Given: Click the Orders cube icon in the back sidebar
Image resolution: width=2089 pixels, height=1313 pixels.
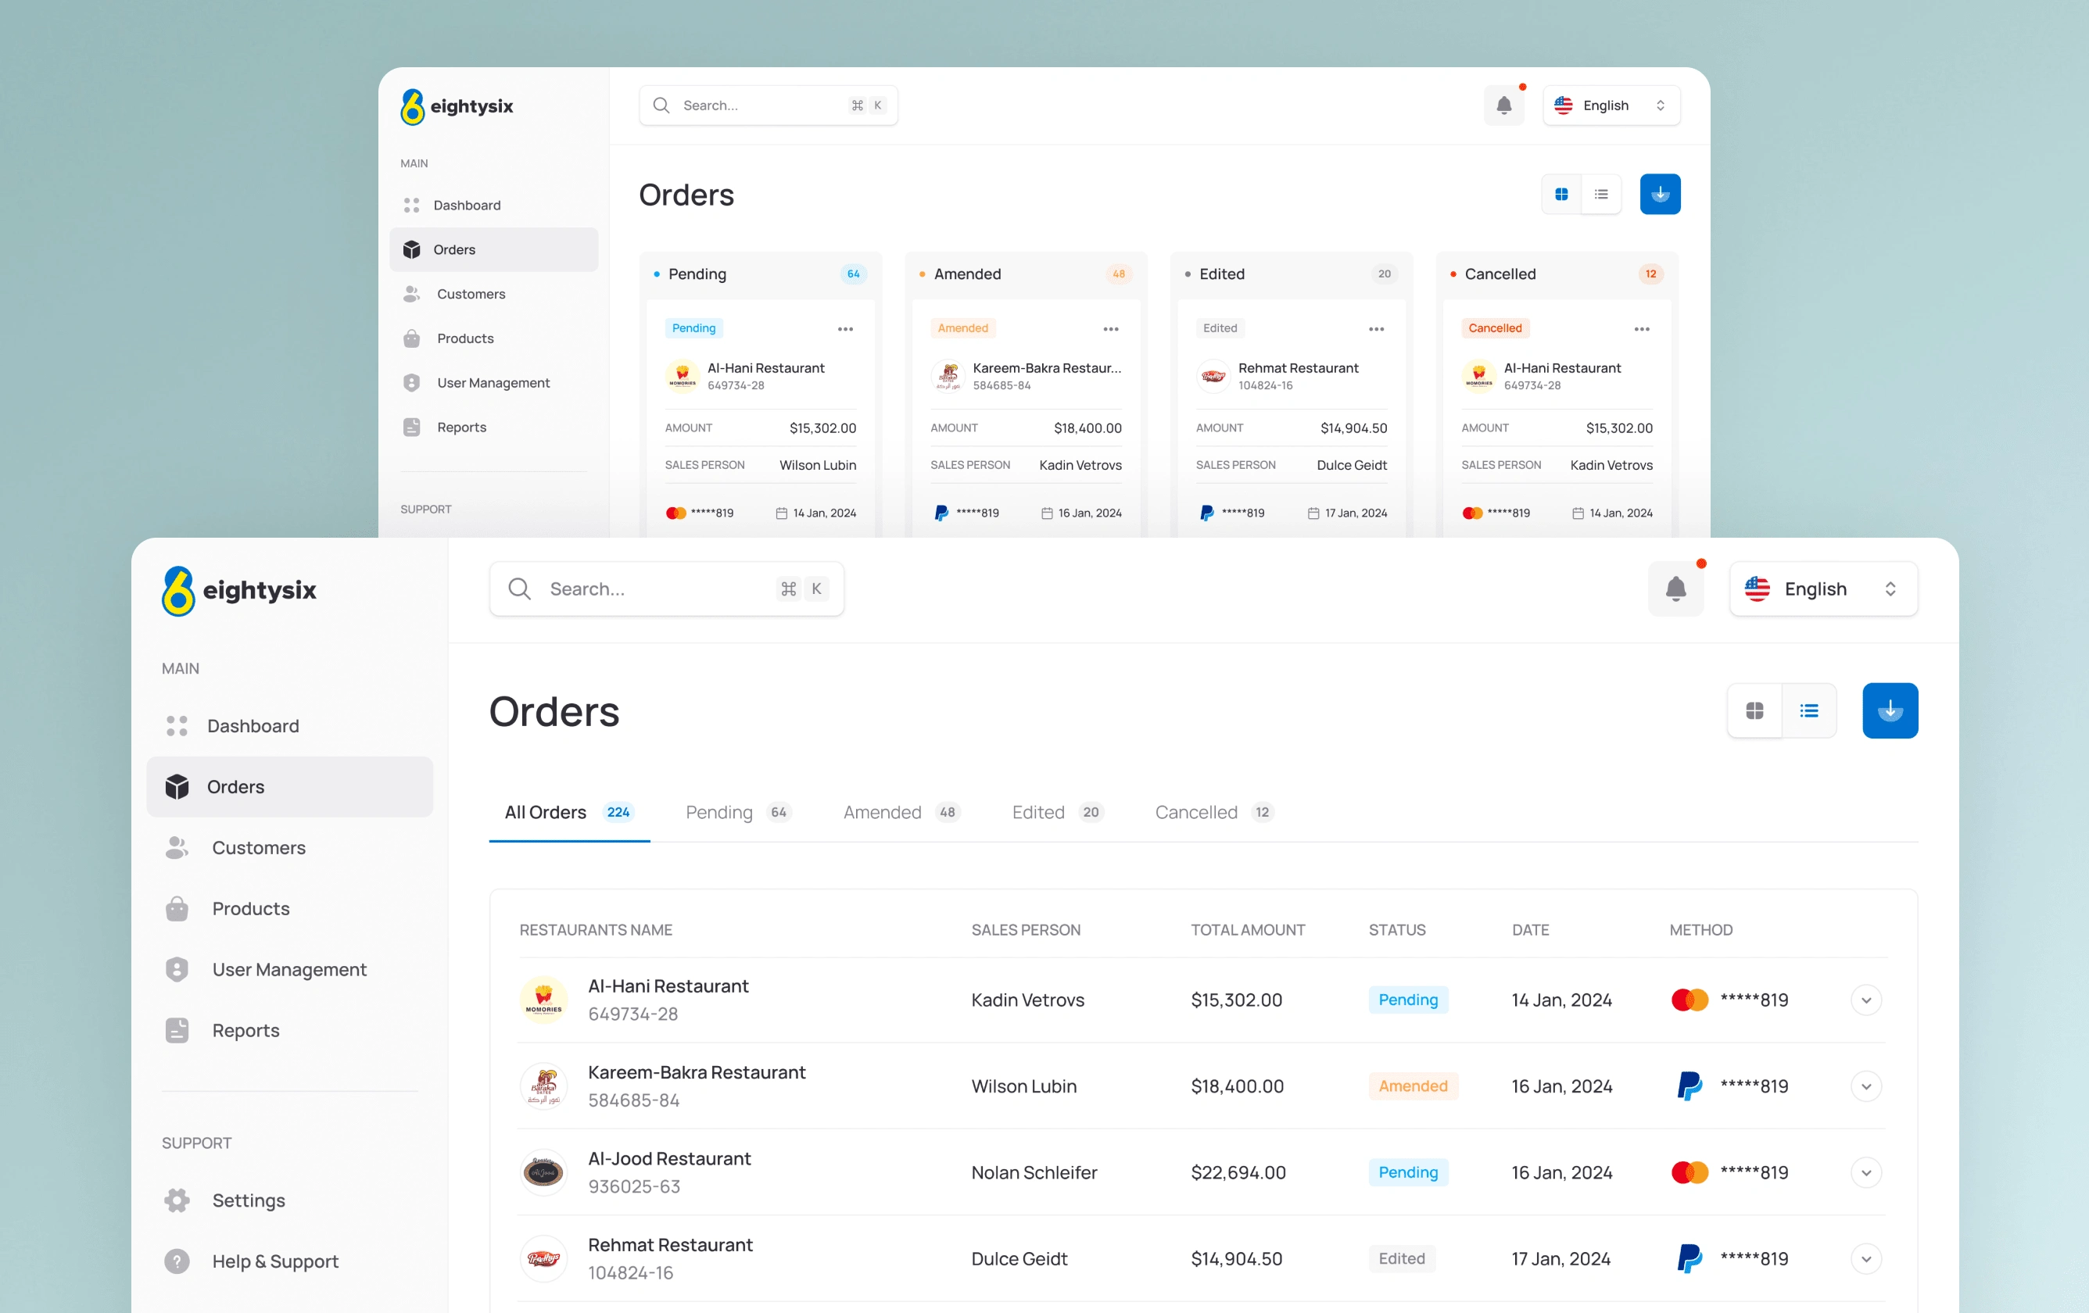Looking at the screenshot, I should pos(411,250).
